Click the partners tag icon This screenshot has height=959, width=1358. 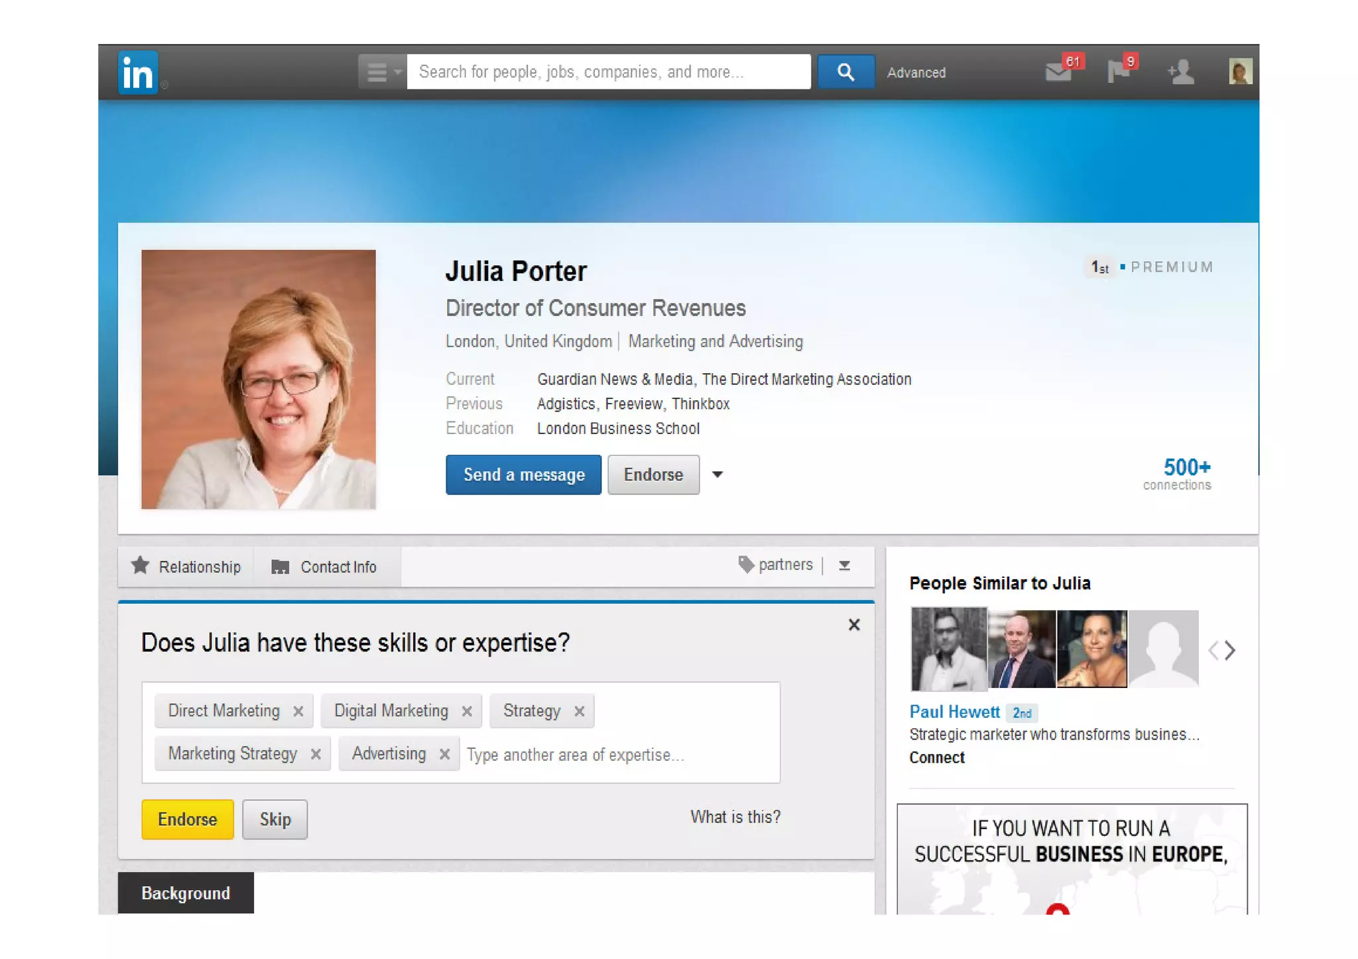pyautogui.click(x=746, y=565)
